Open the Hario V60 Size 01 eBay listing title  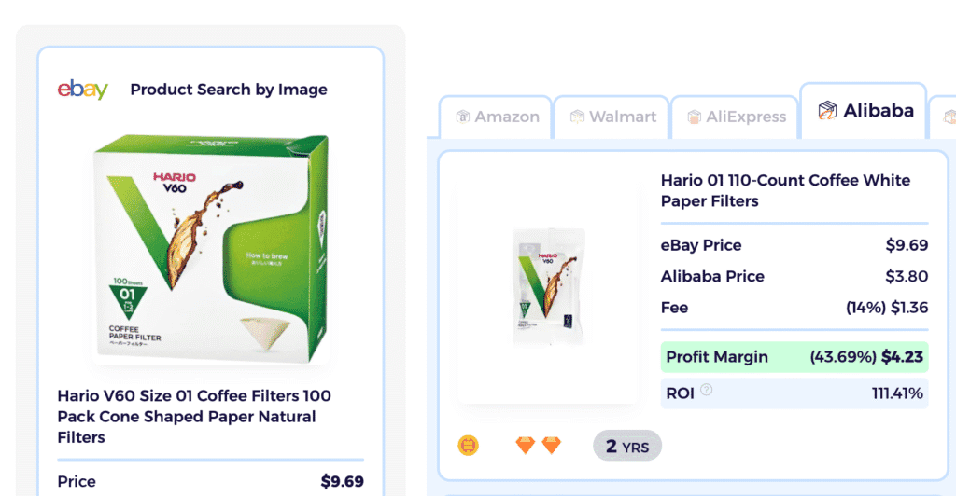[194, 416]
